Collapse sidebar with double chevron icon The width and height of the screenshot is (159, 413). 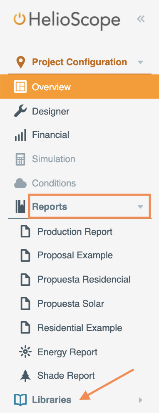click(141, 19)
